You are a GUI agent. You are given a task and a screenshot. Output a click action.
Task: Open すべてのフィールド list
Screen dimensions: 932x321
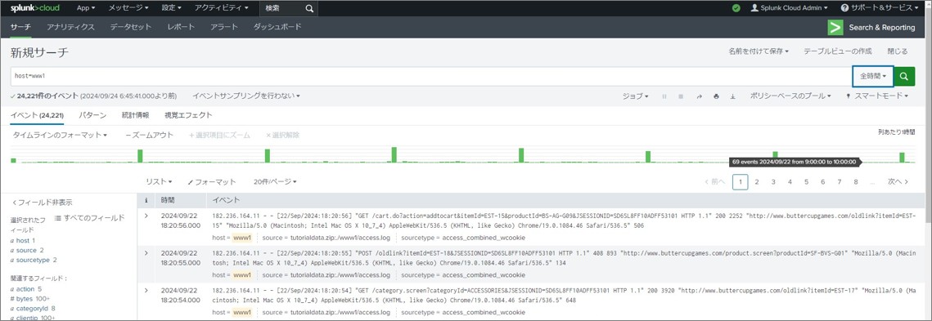pyautogui.click(x=90, y=218)
